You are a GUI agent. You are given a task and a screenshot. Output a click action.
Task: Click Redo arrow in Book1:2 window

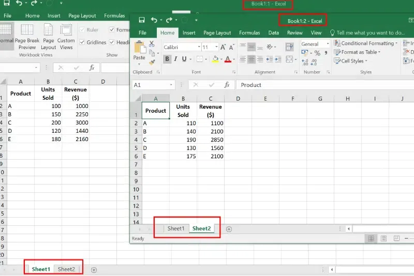pos(169,20)
